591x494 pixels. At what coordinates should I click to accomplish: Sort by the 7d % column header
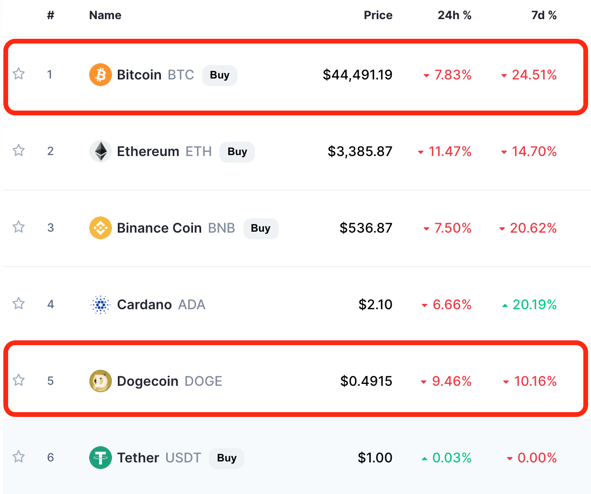point(544,15)
